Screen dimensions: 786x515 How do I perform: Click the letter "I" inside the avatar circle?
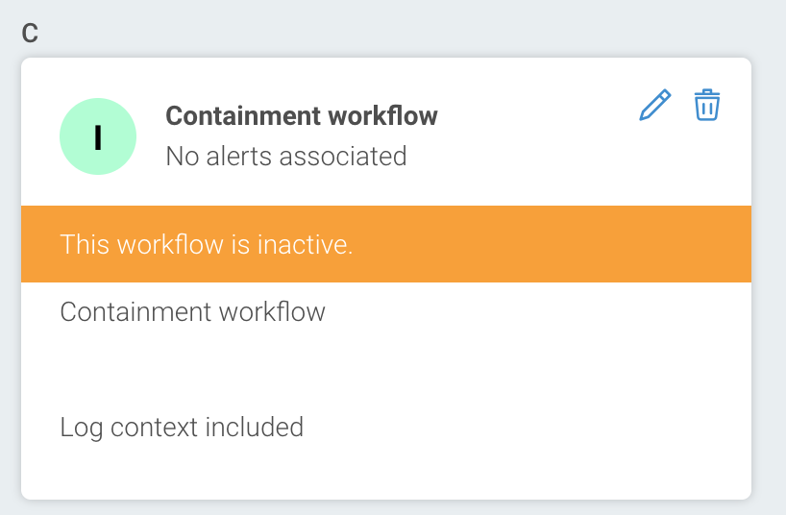(97, 138)
